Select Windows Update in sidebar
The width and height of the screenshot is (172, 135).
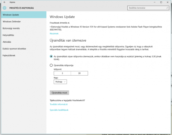tap(24, 15)
